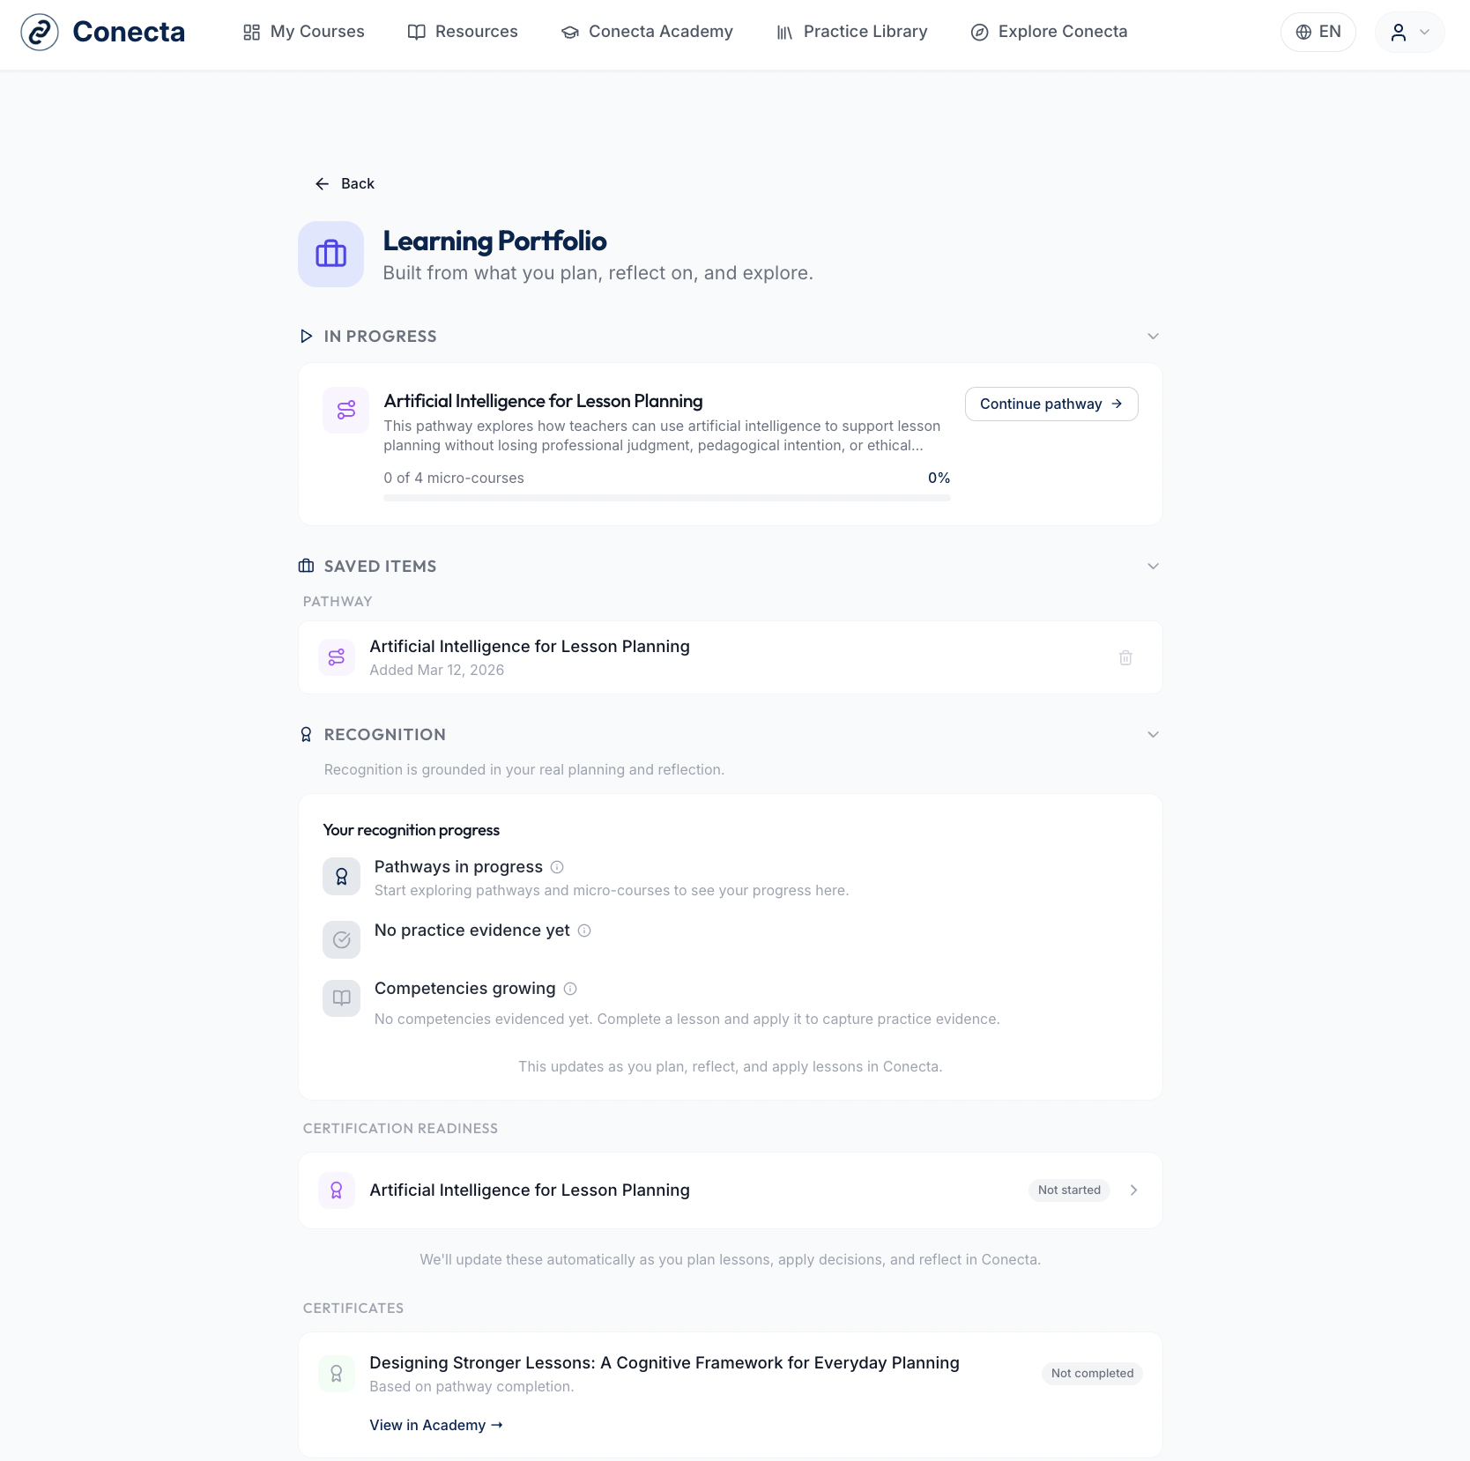Image resolution: width=1470 pixels, height=1461 pixels.
Task: Click the micro-courses progress bar
Action: tap(666, 497)
